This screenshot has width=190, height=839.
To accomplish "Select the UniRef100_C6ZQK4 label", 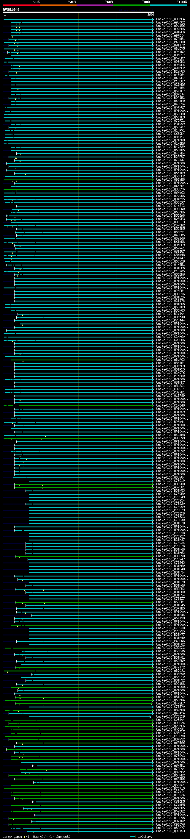I will point(170,134).
